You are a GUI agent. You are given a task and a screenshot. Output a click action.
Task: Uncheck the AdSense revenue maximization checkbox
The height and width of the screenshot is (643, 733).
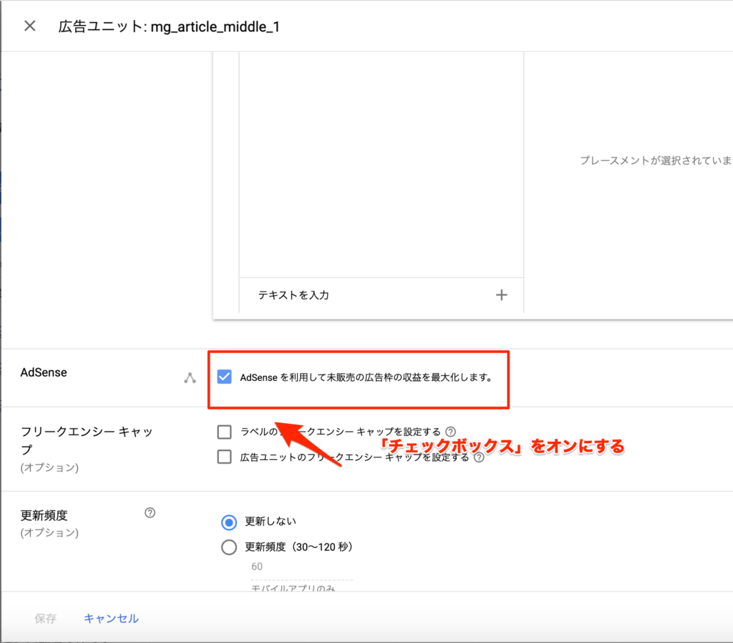(224, 377)
